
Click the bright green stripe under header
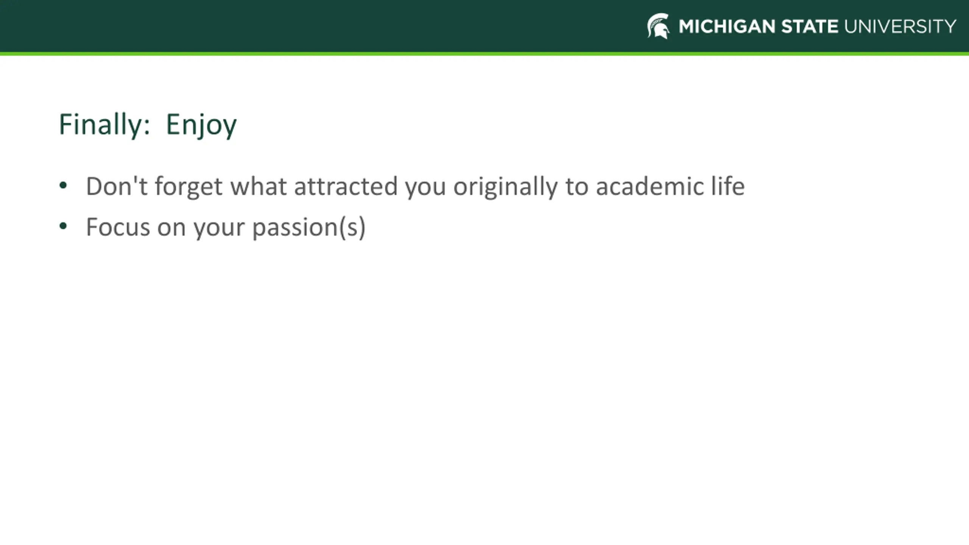click(484, 54)
